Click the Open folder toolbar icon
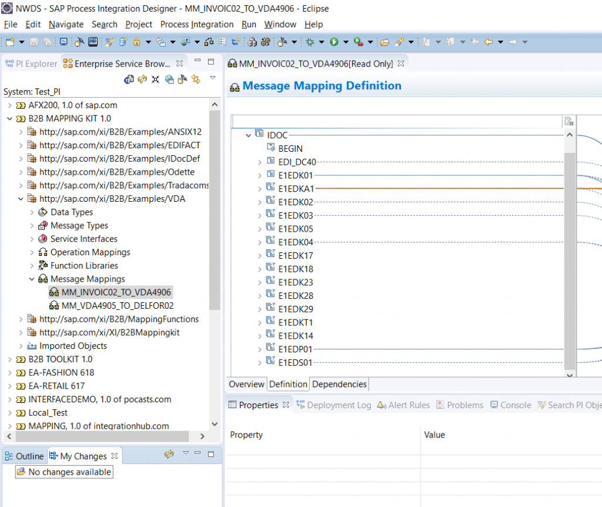 click(384, 42)
